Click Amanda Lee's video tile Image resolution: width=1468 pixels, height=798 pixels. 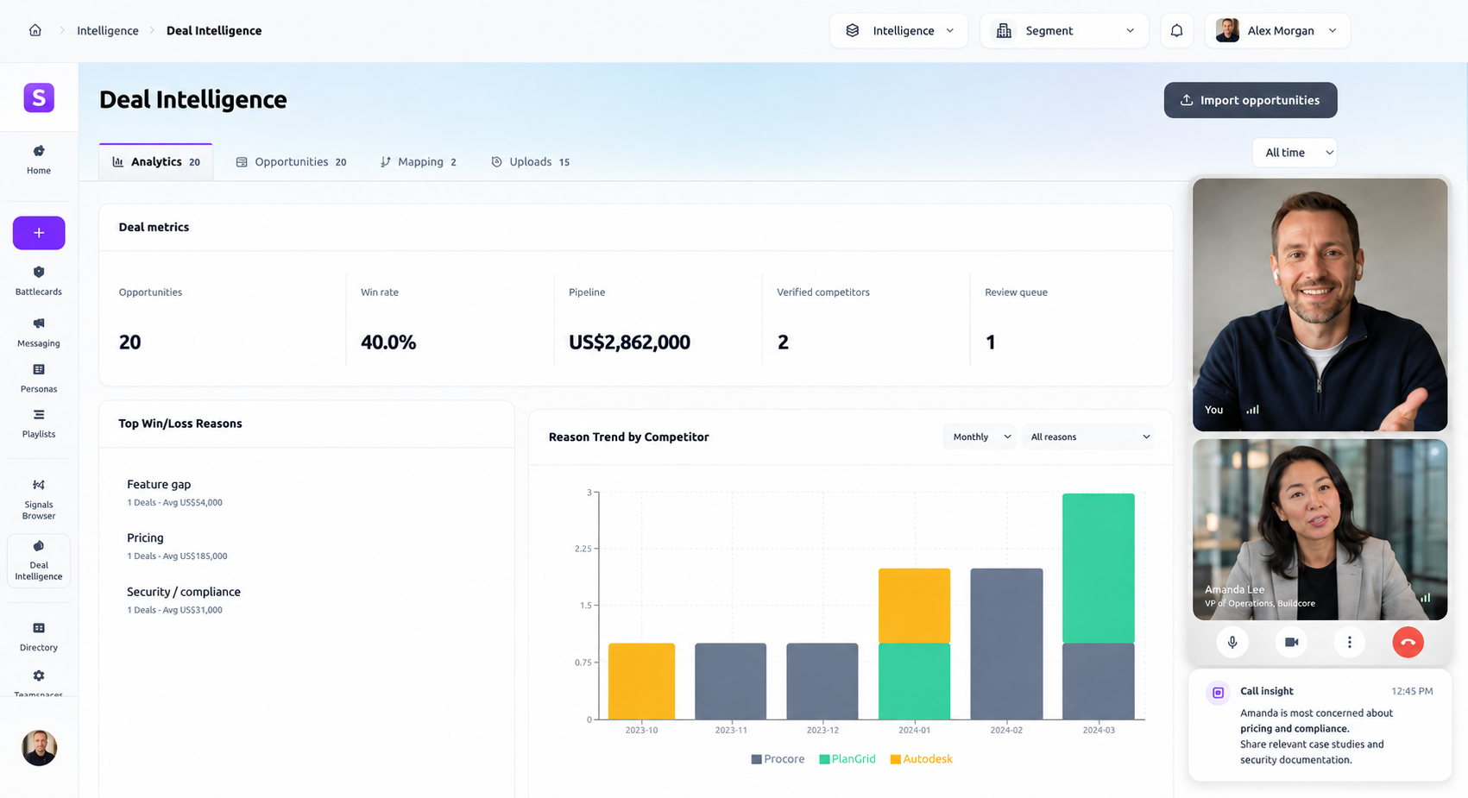tap(1320, 530)
